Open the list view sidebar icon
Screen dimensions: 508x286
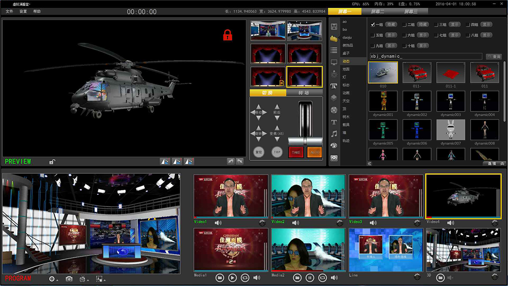334,50
